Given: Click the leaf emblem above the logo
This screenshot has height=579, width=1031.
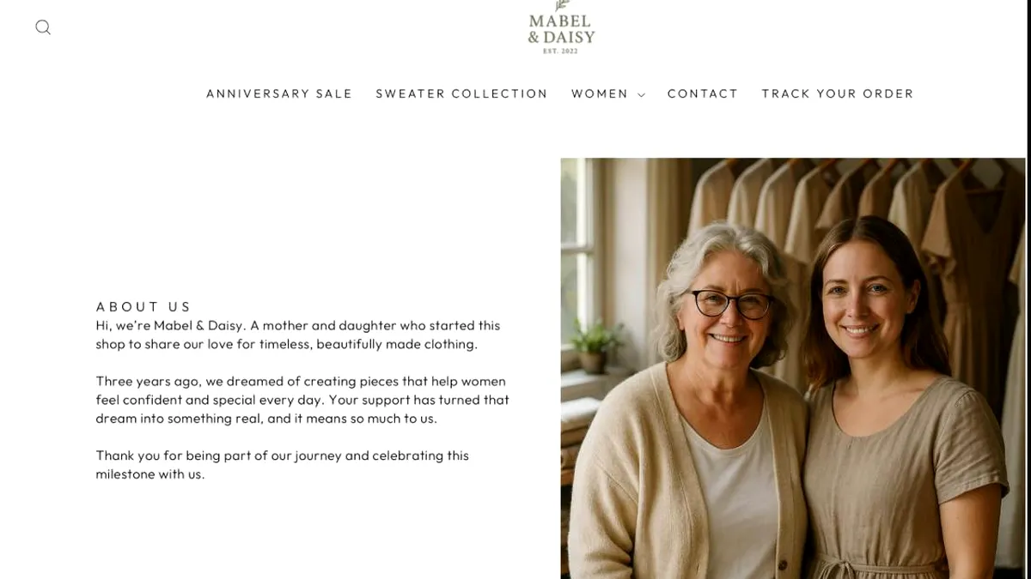Looking at the screenshot, I should pyautogui.click(x=562, y=5).
